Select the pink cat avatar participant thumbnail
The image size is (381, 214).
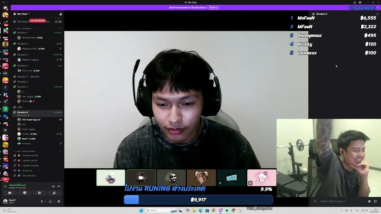262,178
